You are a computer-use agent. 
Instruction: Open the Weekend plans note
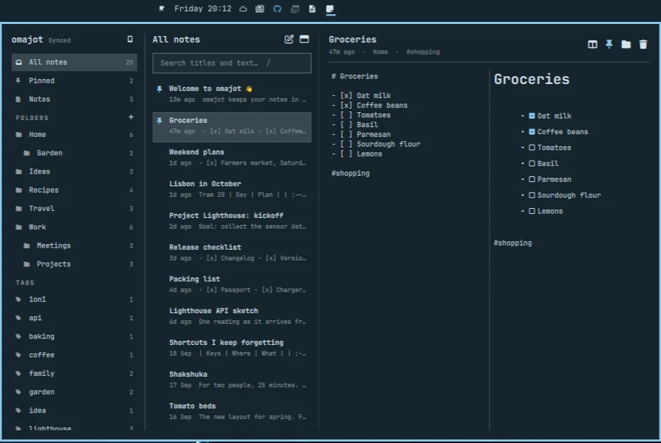232,157
